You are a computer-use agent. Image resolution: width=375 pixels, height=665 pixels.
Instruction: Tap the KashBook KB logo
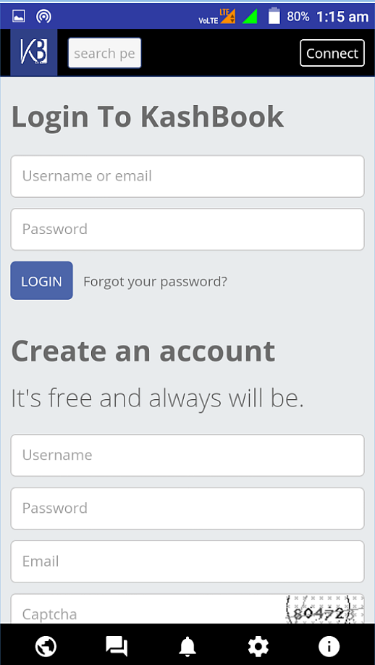33,53
